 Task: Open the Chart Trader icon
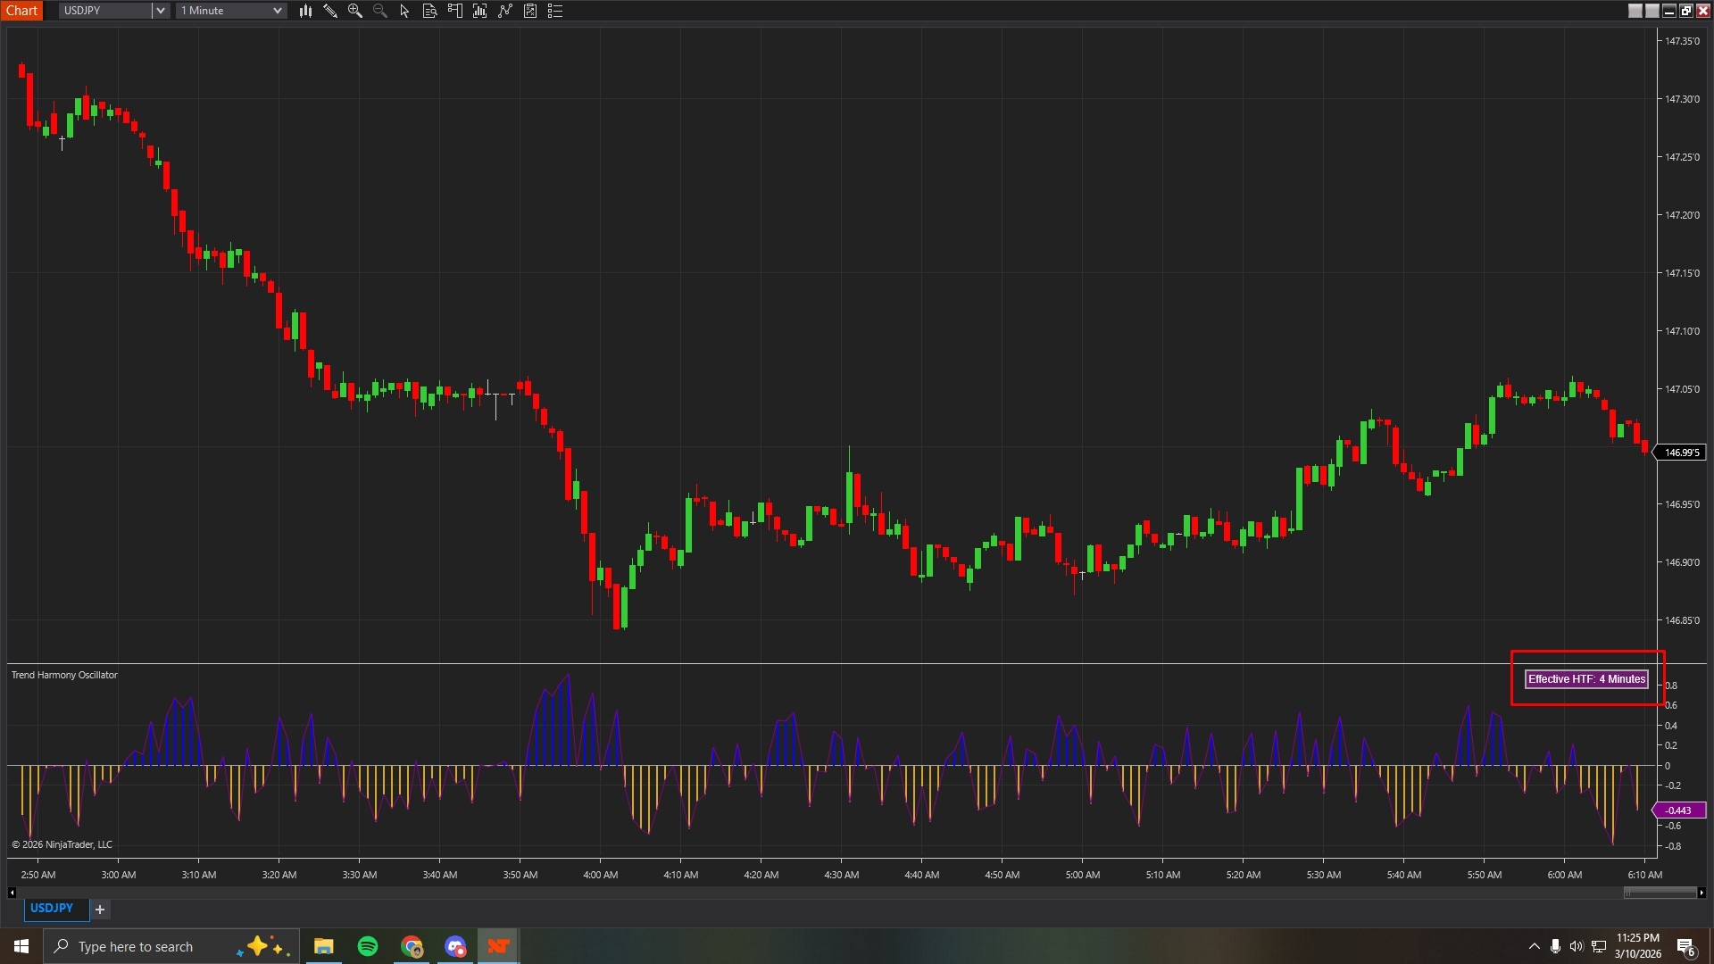pyautogui.click(x=454, y=11)
